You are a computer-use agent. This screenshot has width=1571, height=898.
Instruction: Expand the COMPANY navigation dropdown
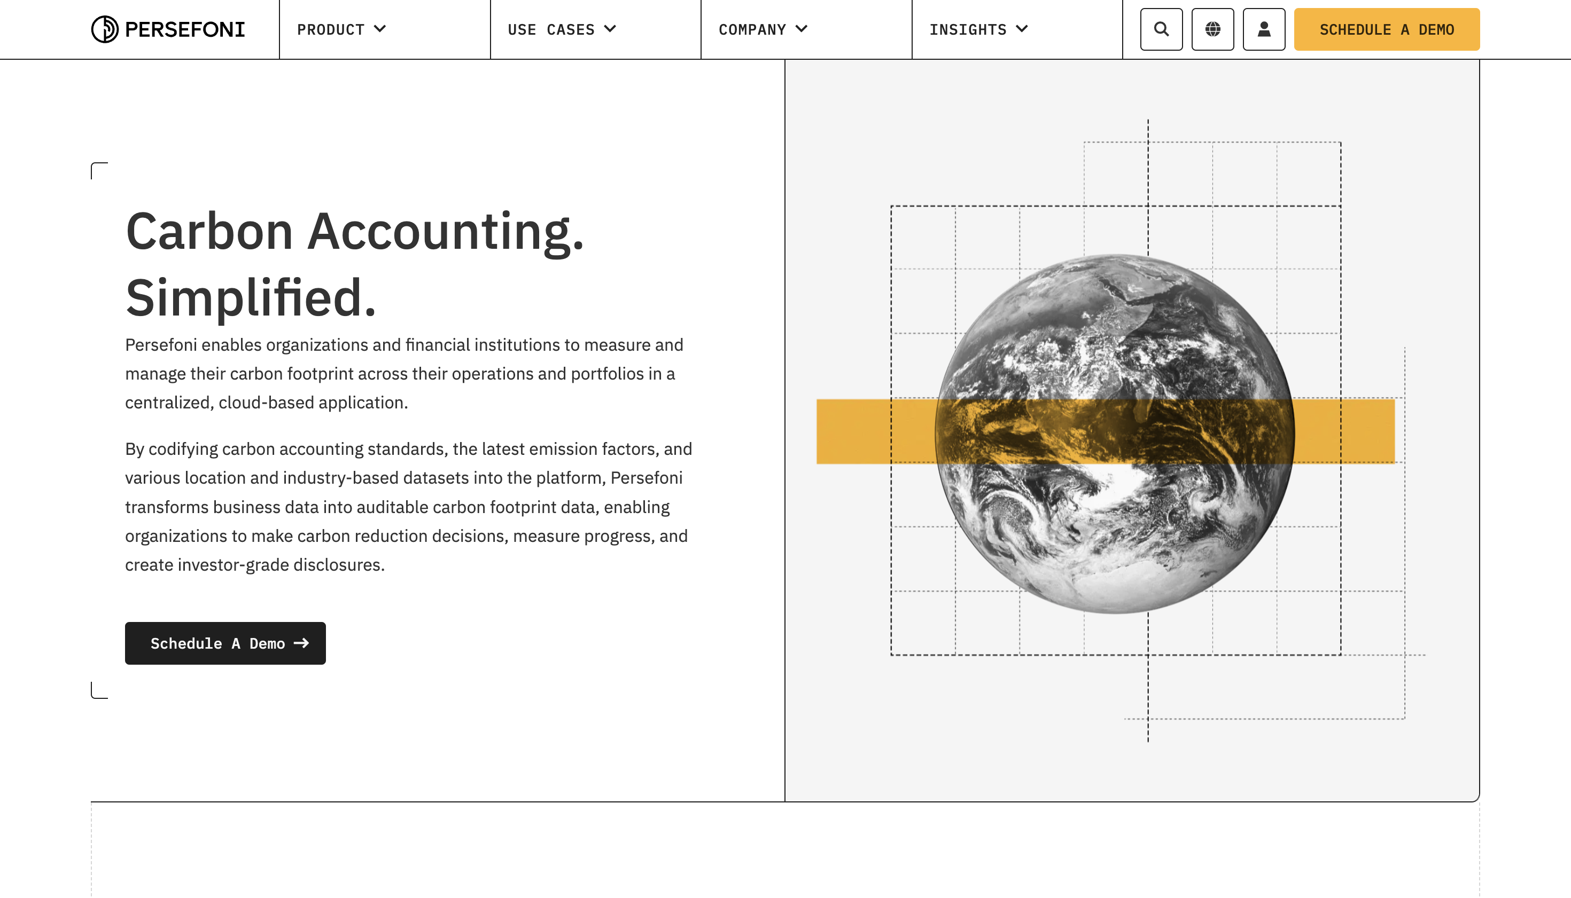pos(763,29)
